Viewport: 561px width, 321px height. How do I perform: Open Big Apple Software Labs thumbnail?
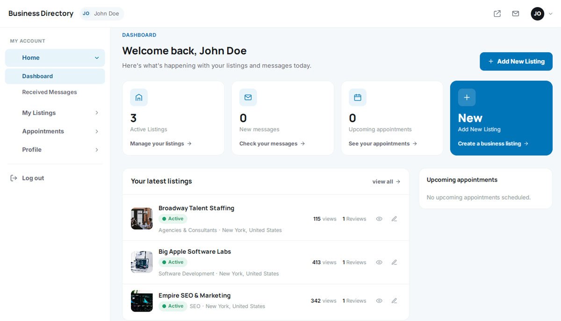142,262
